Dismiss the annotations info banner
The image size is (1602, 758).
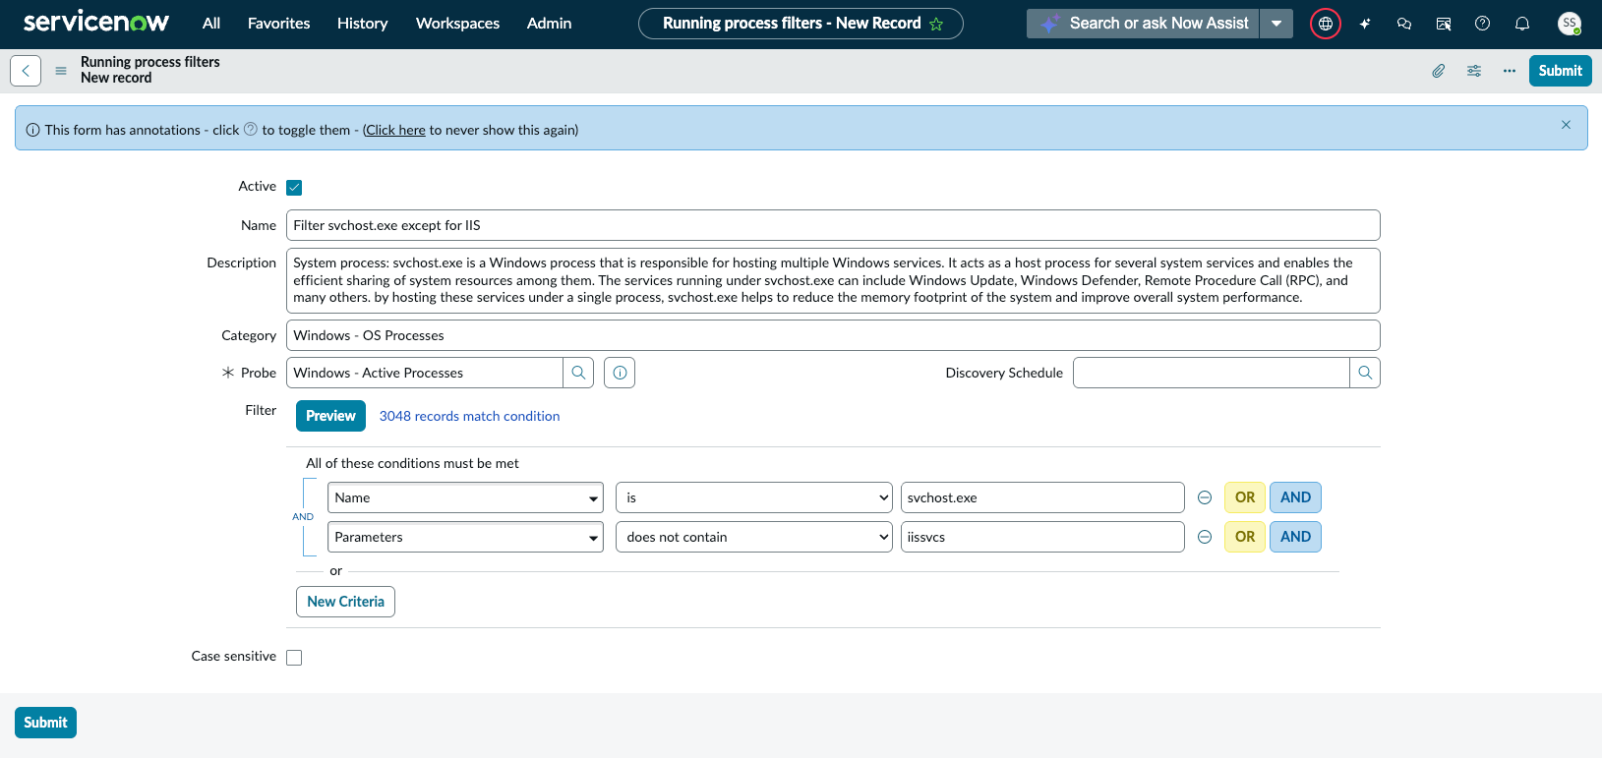click(x=1566, y=125)
